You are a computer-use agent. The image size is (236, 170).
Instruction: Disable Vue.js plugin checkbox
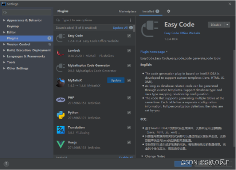pyautogui.click(x=129, y=143)
